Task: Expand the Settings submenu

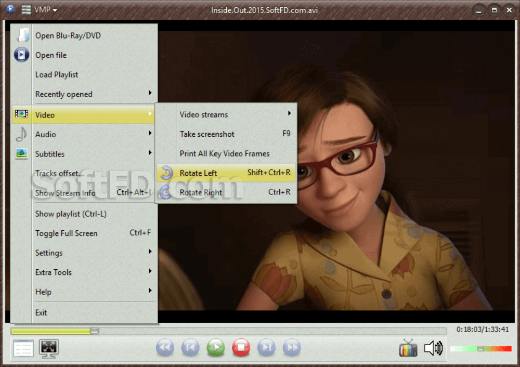Action: [x=150, y=252]
